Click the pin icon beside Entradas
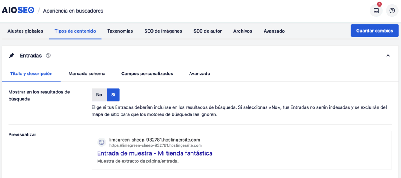The image size is (401, 178). point(12,56)
